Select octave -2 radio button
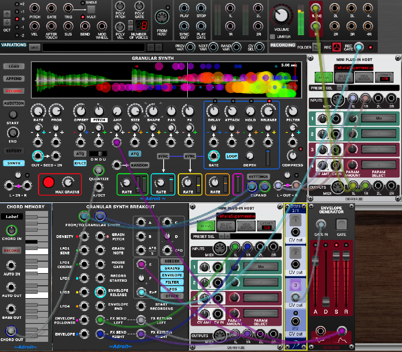Screen dimensions: 402x352 click(17, 35)
